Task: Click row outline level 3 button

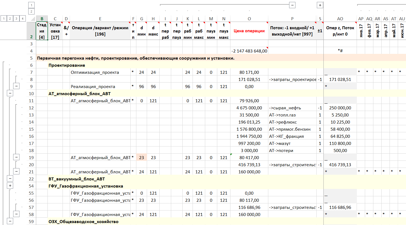Action: pyautogui.click(x=16, y=19)
